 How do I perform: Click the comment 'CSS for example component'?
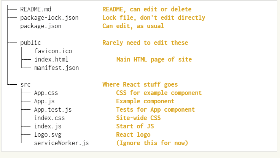pos(159,93)
